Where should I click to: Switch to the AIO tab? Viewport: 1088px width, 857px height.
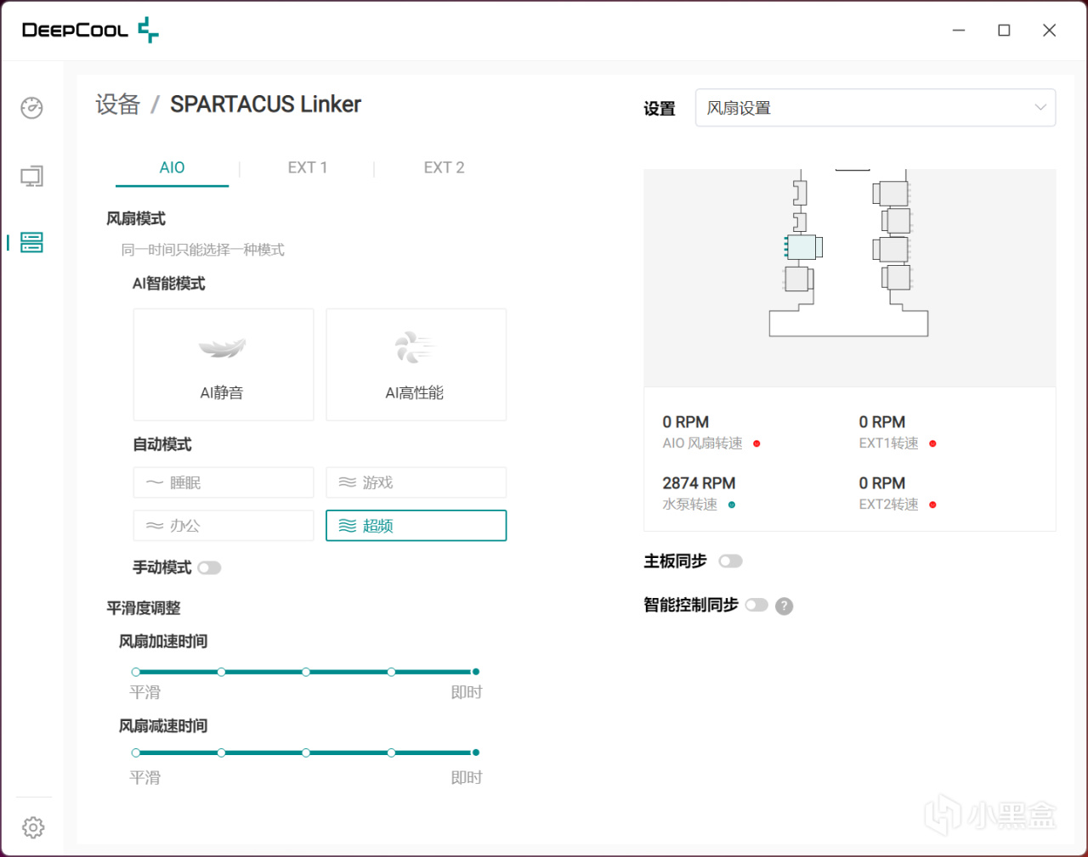(172, 168)
